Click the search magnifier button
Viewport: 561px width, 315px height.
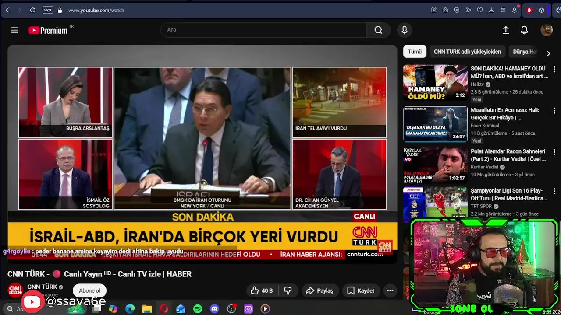pos(378,30)
